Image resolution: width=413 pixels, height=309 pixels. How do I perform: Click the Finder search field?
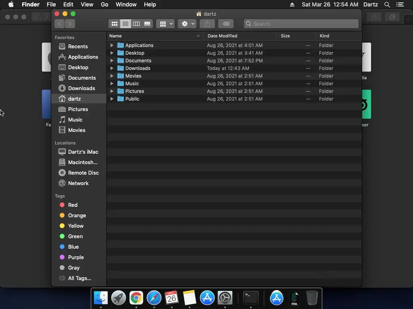click(x=301, y=24)
